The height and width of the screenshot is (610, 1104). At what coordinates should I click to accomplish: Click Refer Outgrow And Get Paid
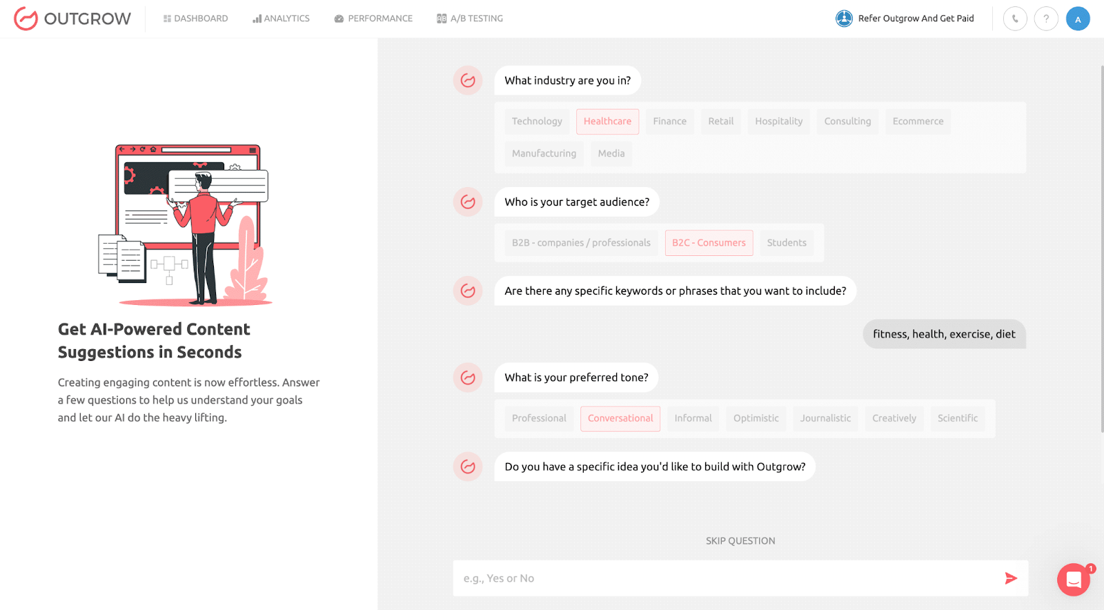pos(916,19)
